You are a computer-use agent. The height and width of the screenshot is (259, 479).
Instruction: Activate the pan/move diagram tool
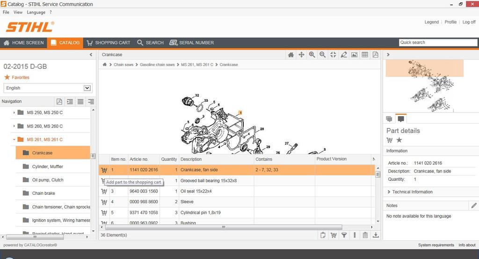coord(302,55)
